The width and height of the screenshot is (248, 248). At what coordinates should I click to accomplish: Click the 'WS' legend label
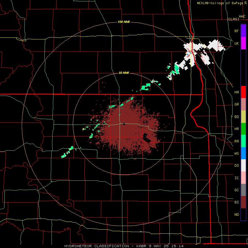coord(237,153)
